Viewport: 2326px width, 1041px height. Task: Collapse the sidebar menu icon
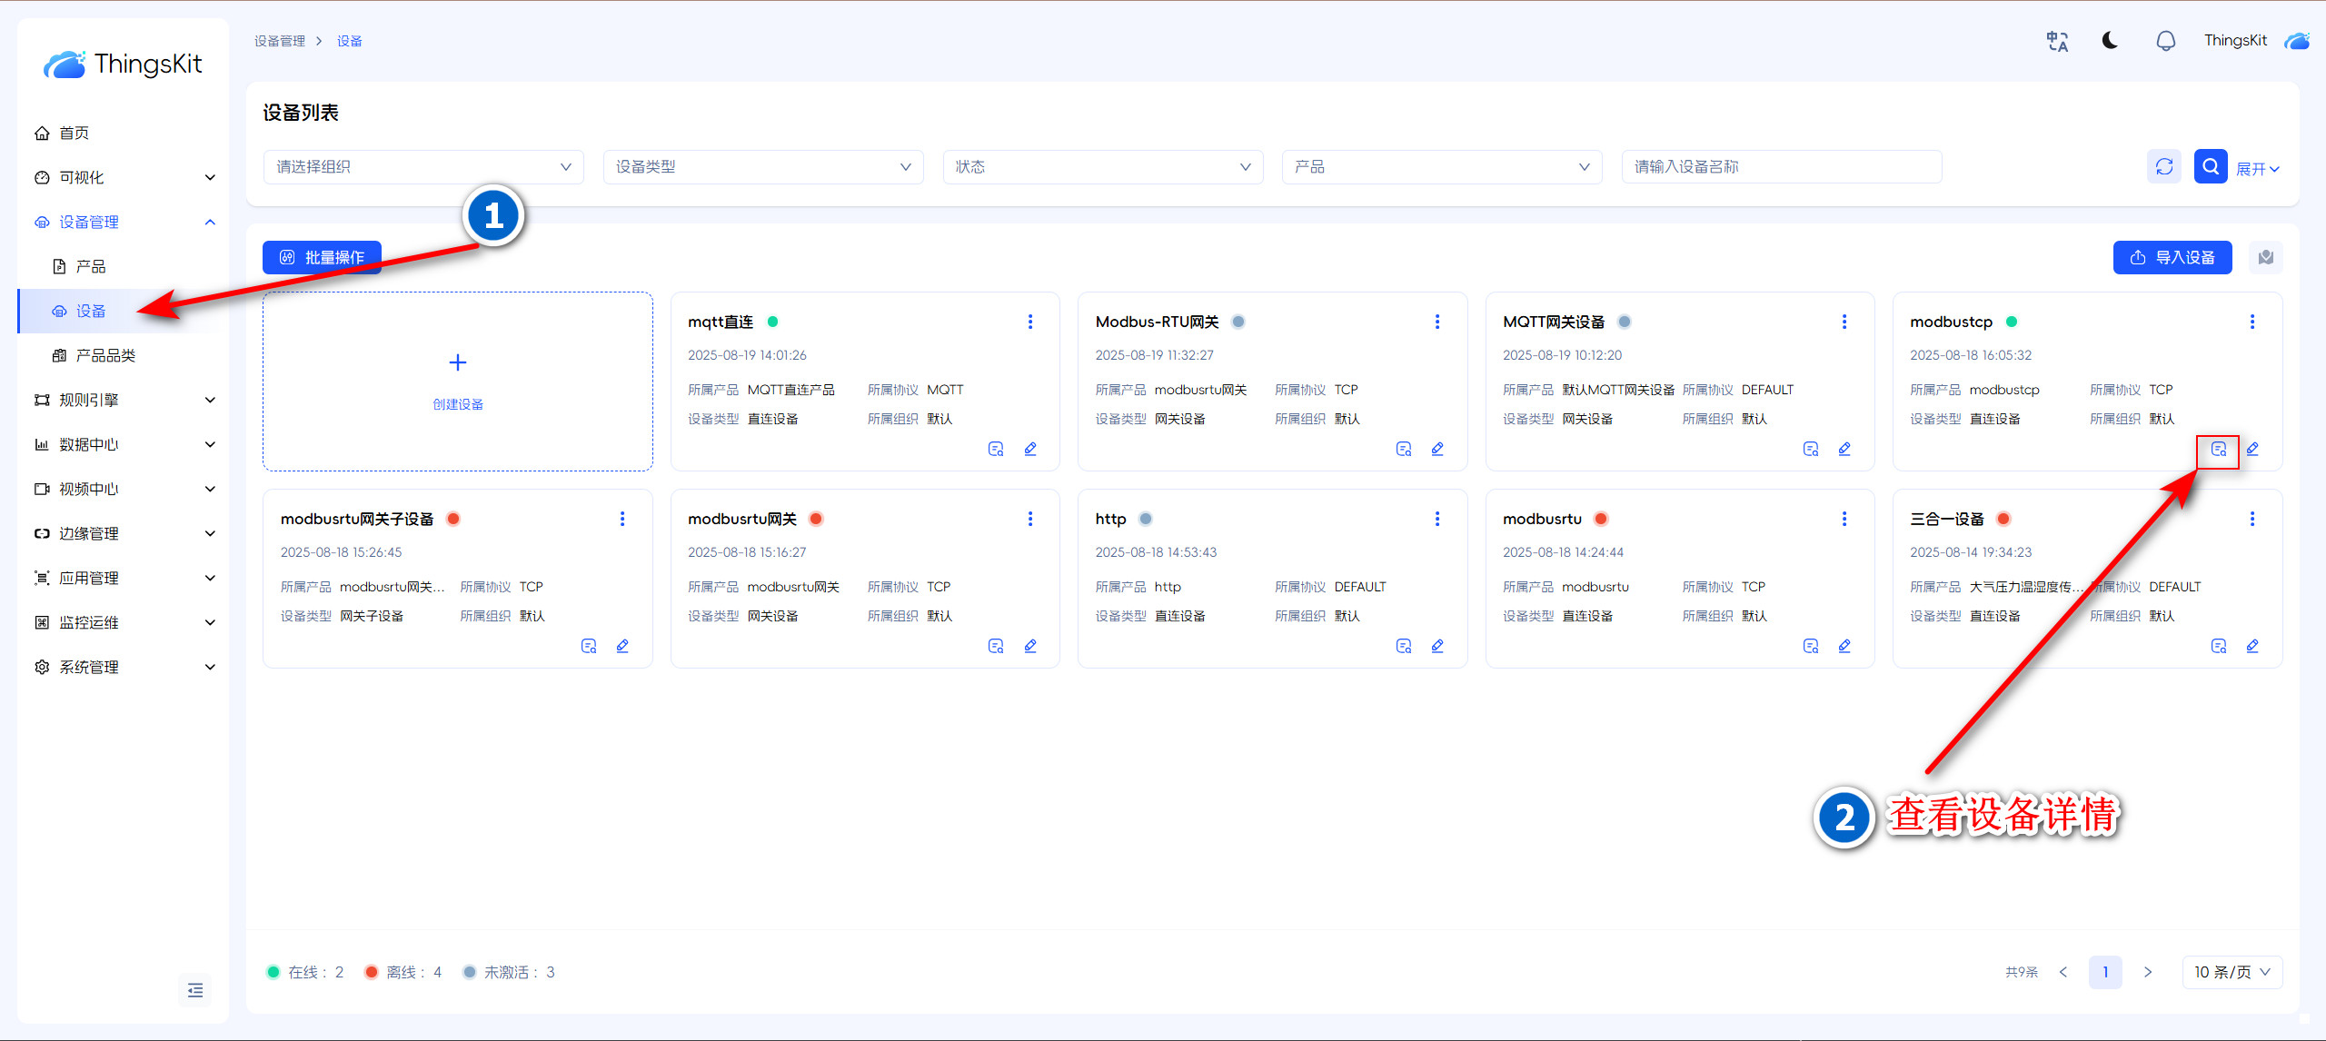click(x=195, y=990)
